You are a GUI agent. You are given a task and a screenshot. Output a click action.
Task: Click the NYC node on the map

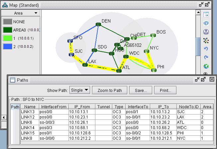click(x=146, y=51)
